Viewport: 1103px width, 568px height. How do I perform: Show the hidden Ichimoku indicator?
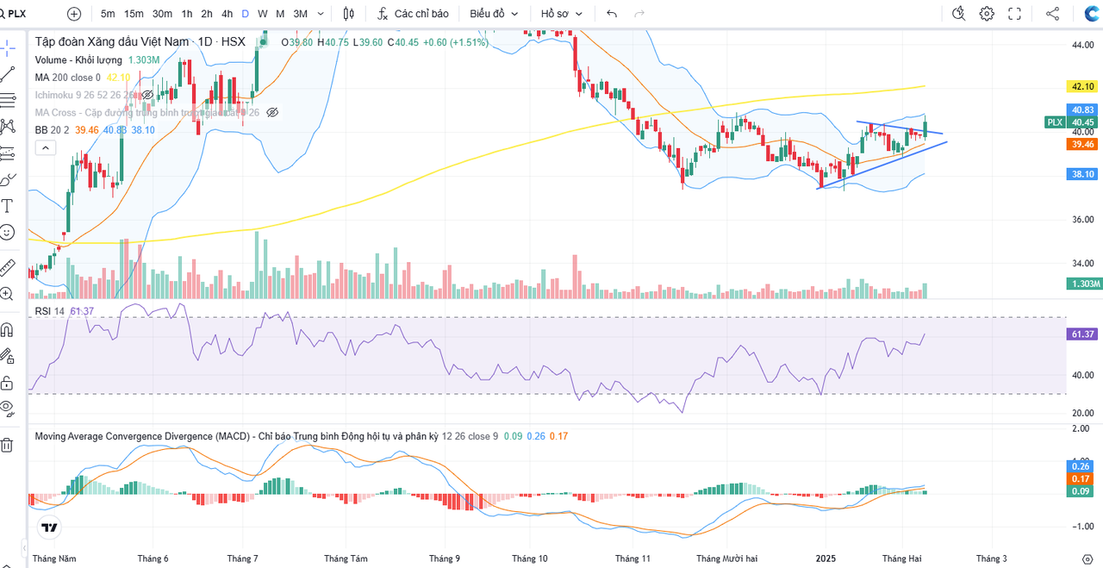147,95
